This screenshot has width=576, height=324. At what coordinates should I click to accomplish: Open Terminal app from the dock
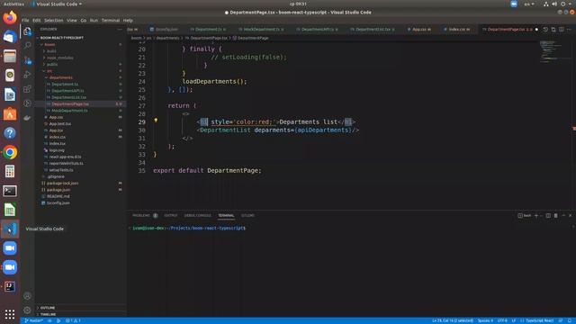point(10,191)
